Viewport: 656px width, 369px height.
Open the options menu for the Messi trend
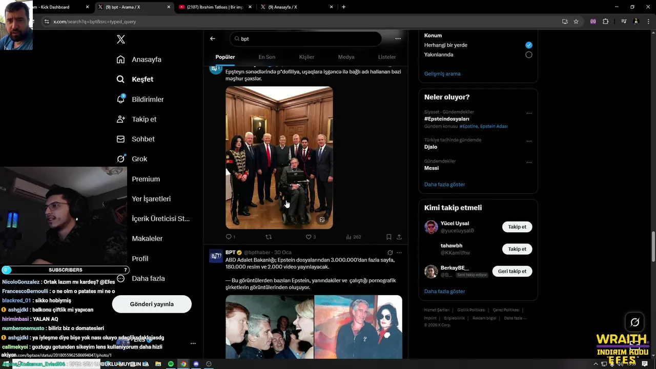click(529, 162)
